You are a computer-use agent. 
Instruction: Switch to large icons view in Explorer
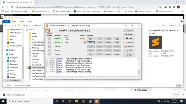(181, 86)
